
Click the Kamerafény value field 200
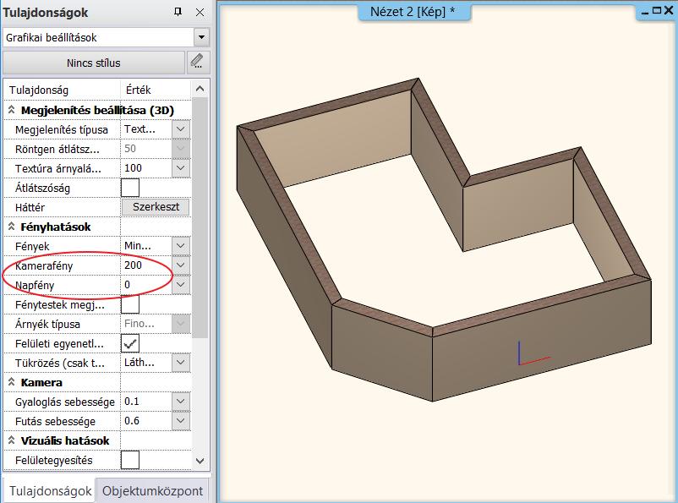point(146,265)
